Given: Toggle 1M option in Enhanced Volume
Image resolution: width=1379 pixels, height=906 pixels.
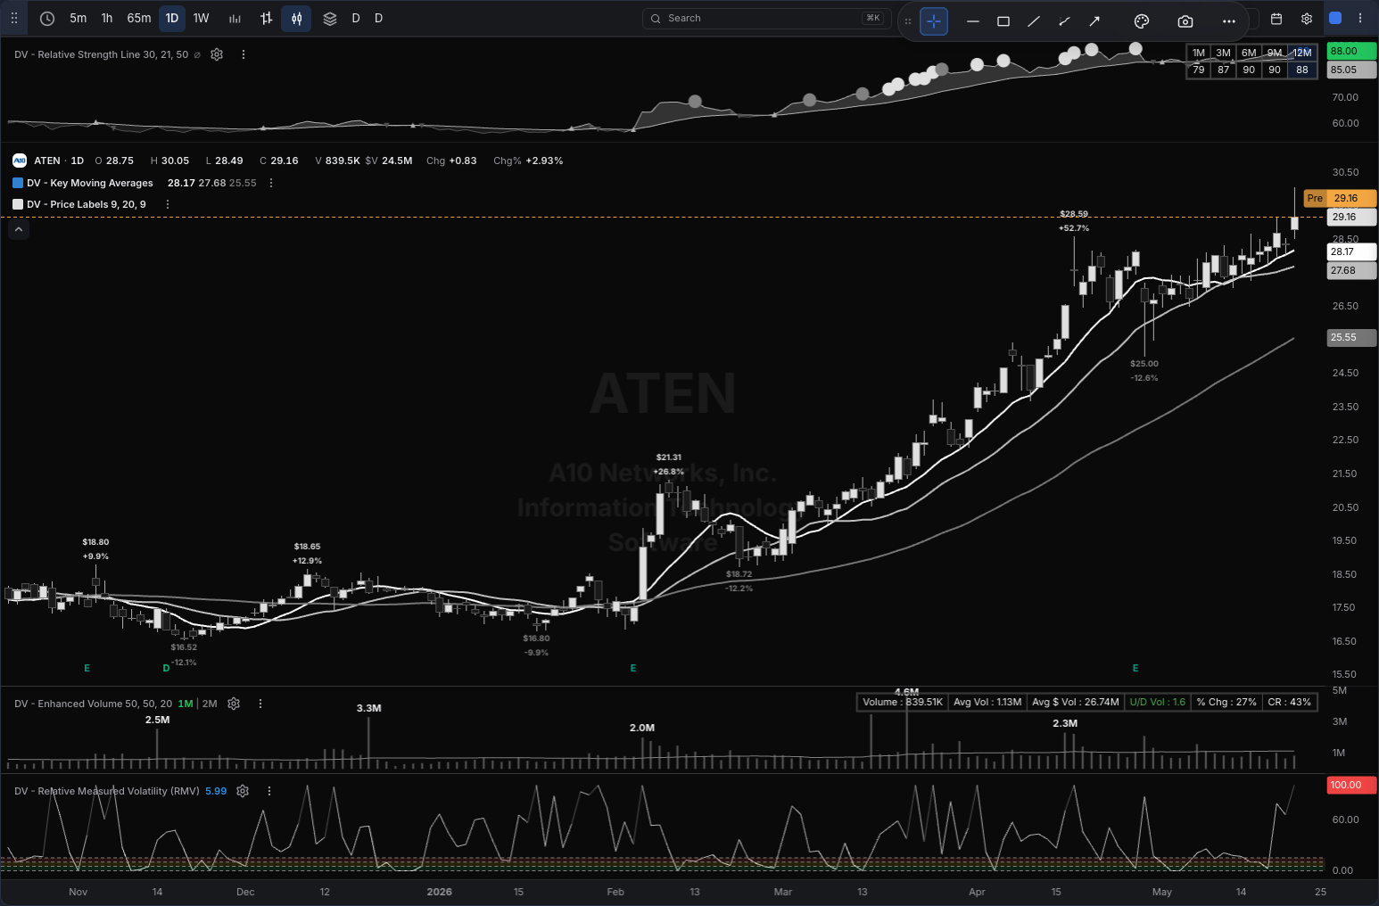Looking at the screenshot, I should 186,704.
